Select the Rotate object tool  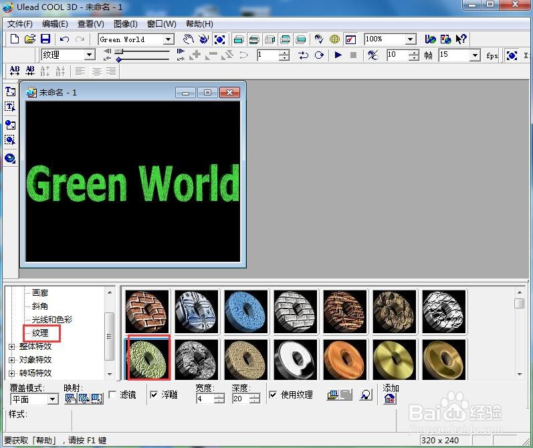(x=203, y=39)
